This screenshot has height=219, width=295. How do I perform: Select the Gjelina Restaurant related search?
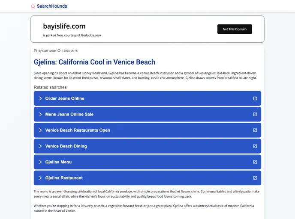click(64, 178)
